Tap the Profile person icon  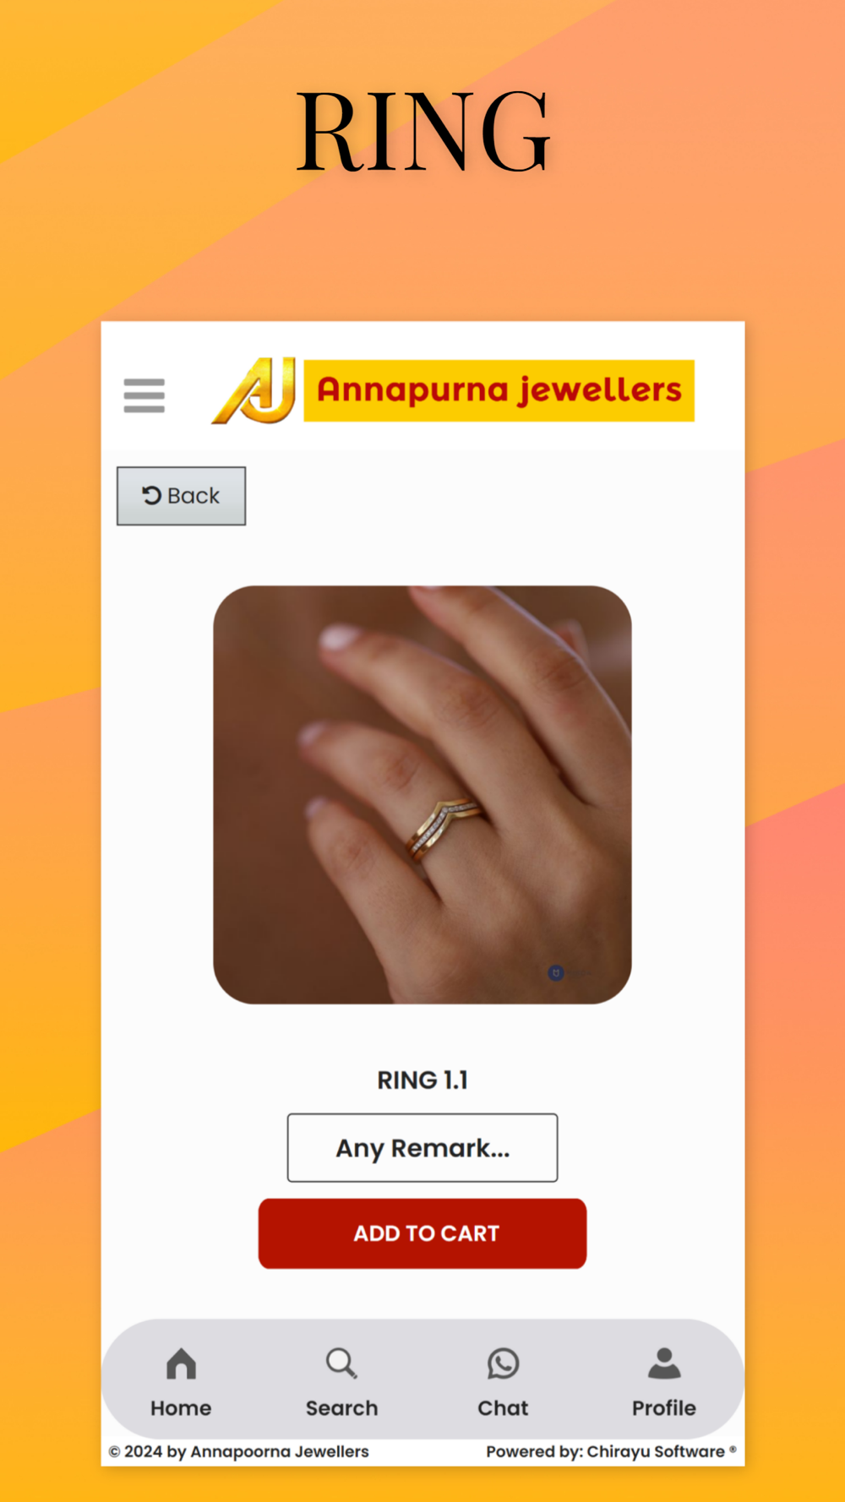coord(664,1363)
